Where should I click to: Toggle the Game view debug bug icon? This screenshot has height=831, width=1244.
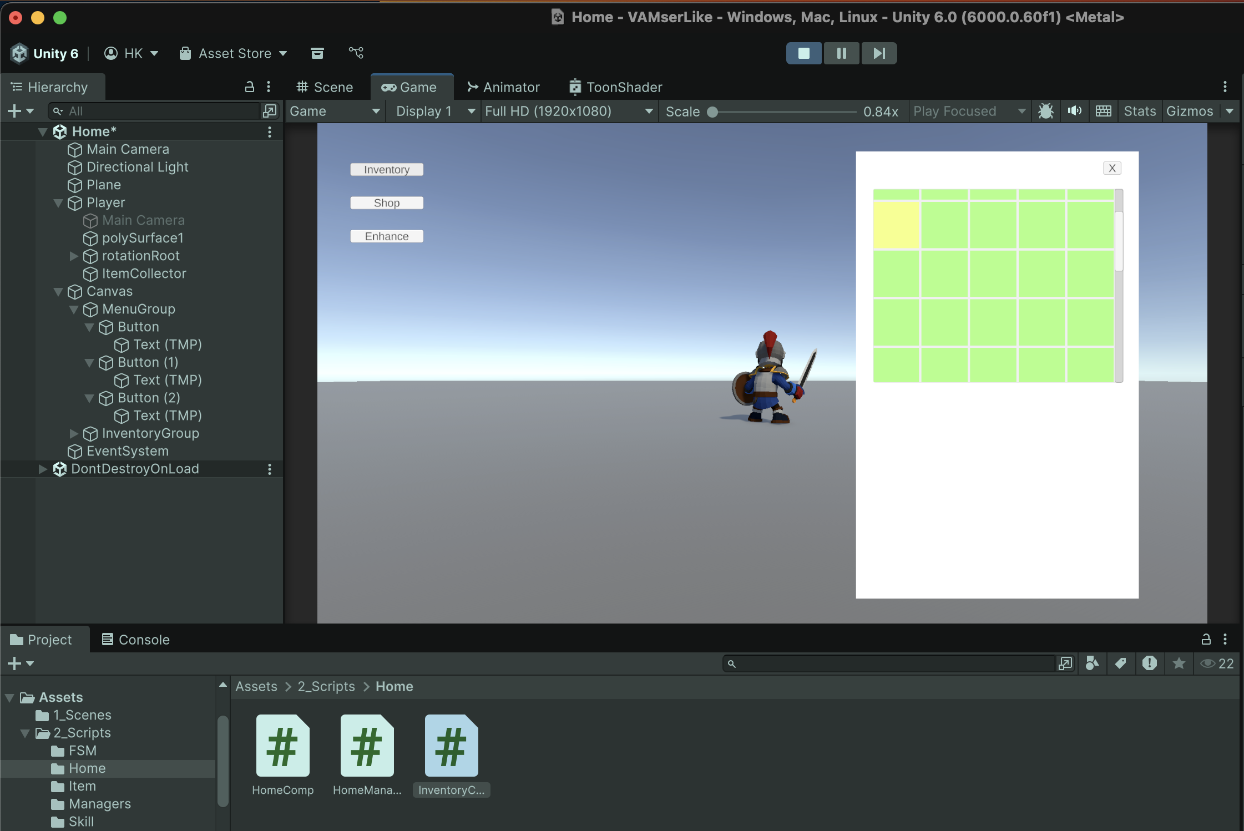[x=1045, y=111]
